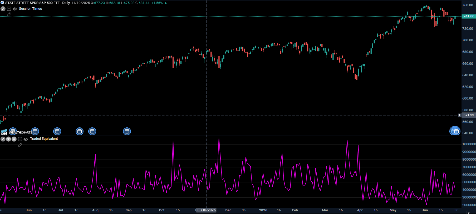Collapse the Traded Equivalent pane with its minus box
476x214 pixels.
[x=20, y=139]
